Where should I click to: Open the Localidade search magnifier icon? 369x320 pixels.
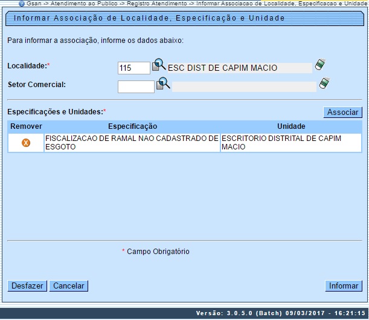pos(159,65)
